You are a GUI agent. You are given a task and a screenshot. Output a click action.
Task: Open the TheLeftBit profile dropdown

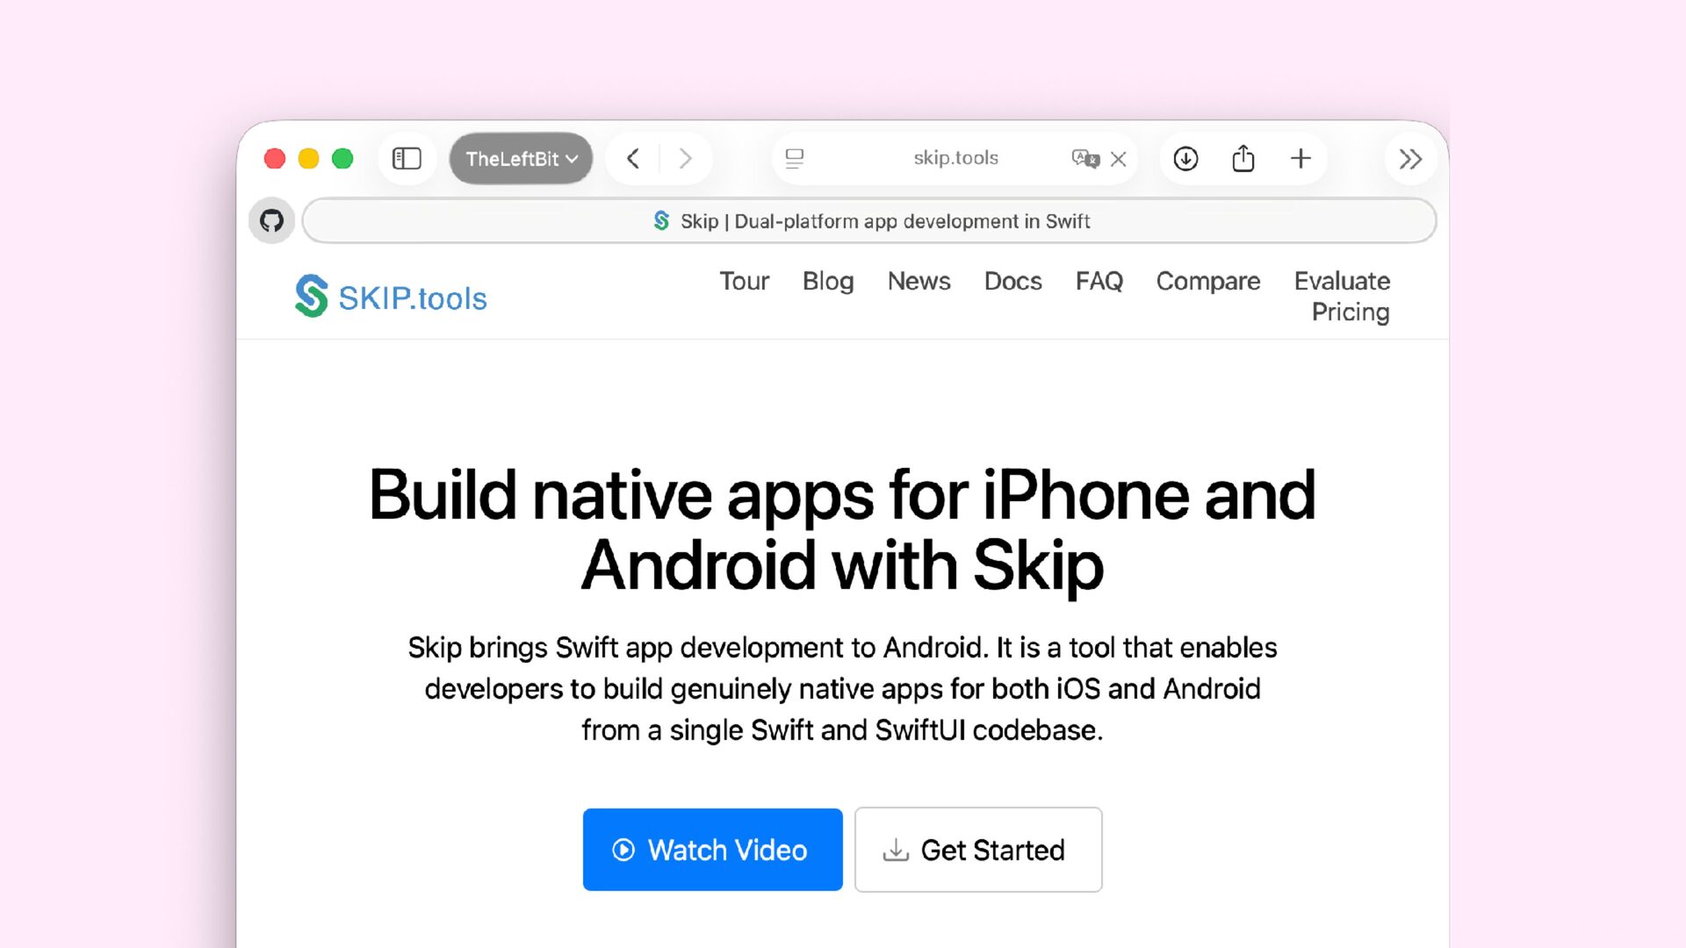521,159
